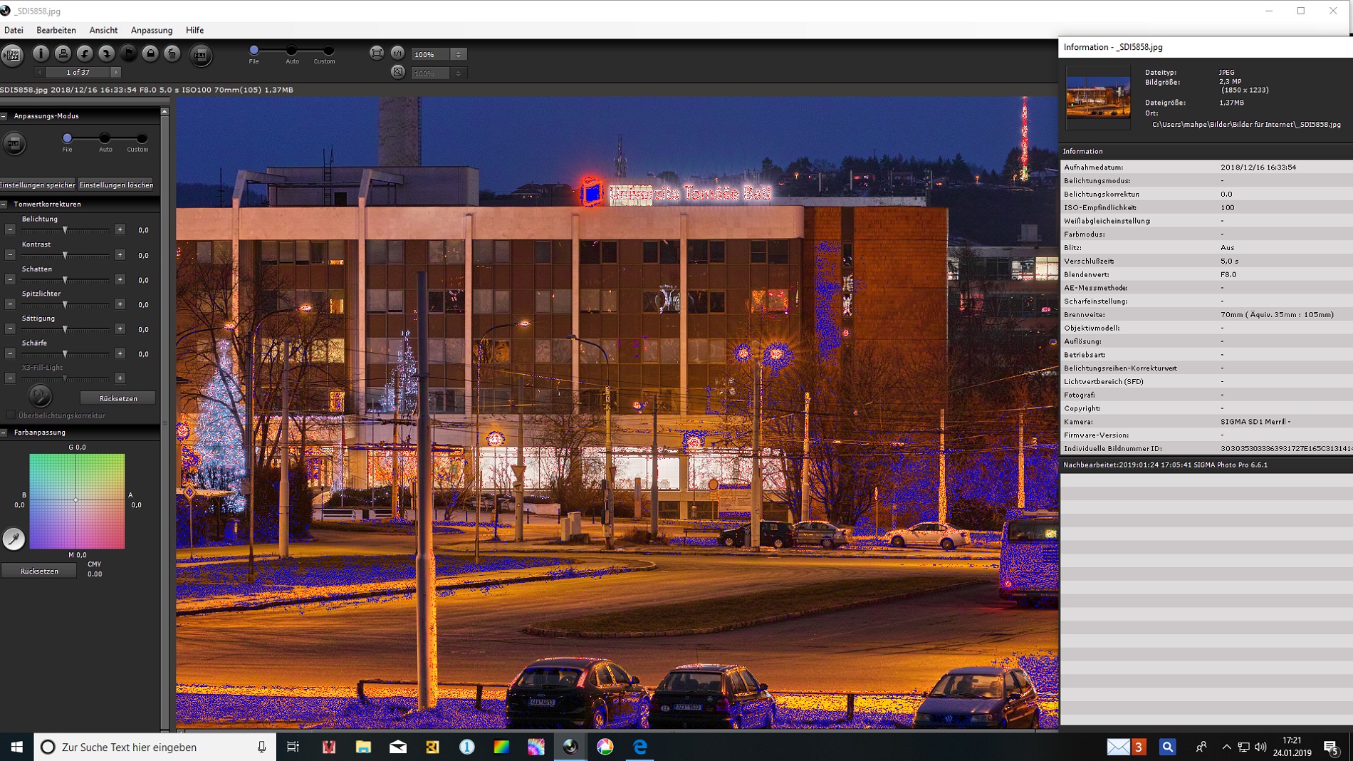Screen dimensions: 1353x761
Task: Collapse the Anpassungs-Modus section
Action: coord(4,116)
